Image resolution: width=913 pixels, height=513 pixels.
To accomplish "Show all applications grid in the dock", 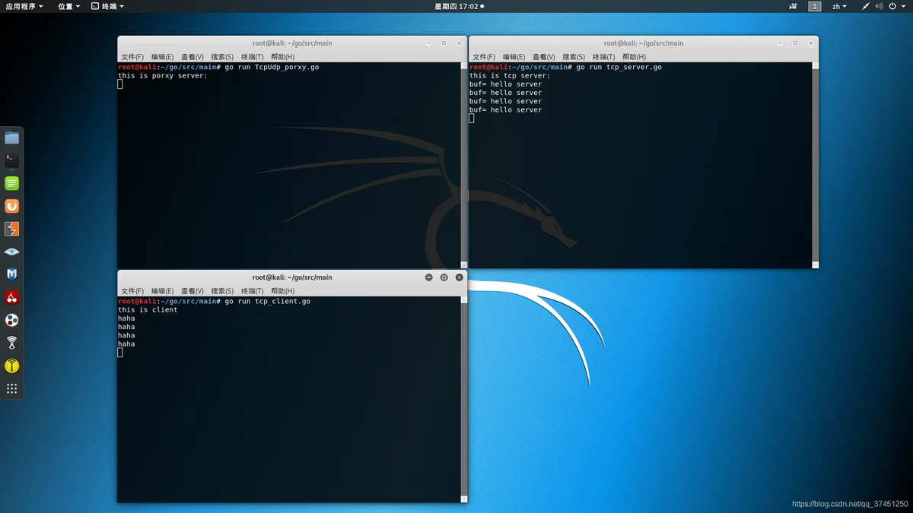I will (11, 388).
